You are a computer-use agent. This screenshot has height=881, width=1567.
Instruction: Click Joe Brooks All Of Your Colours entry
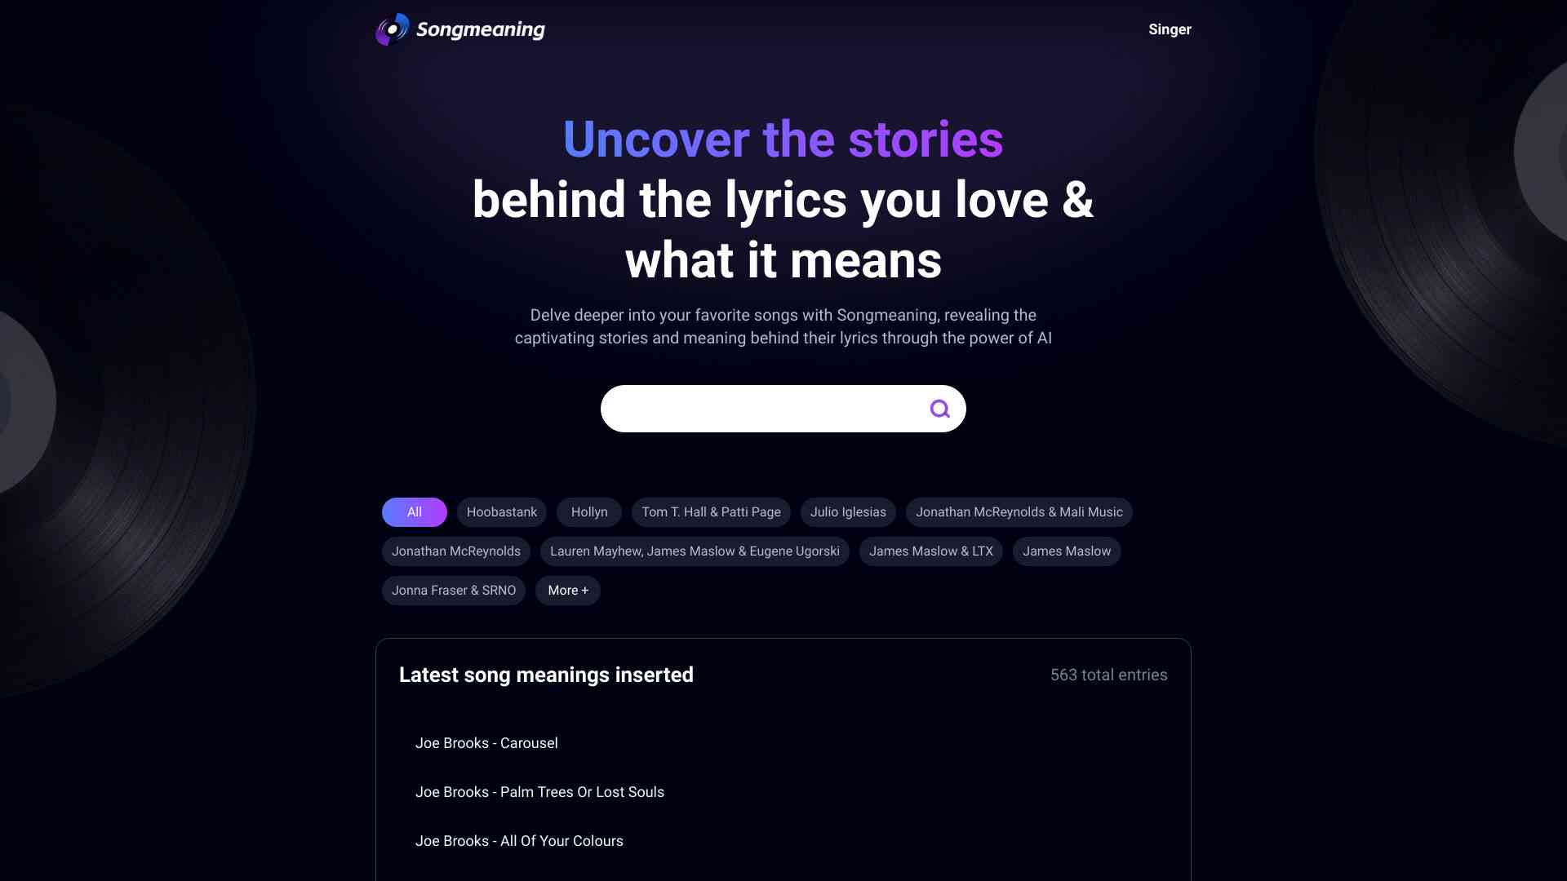click(x=519, y=841)
